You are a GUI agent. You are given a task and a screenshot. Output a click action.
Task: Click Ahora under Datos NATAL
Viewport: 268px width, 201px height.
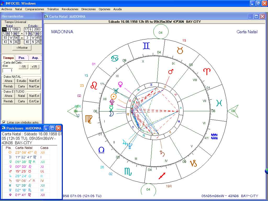[8, 81]
